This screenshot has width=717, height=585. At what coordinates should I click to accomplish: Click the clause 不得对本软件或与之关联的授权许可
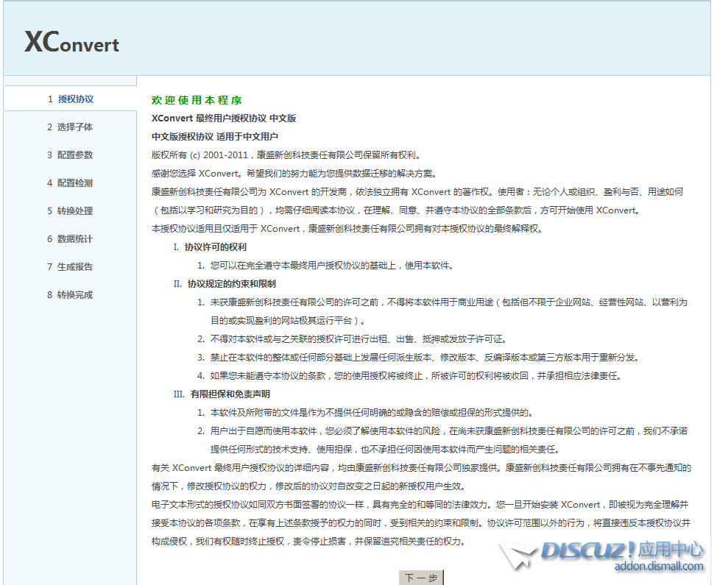[358, 339]
